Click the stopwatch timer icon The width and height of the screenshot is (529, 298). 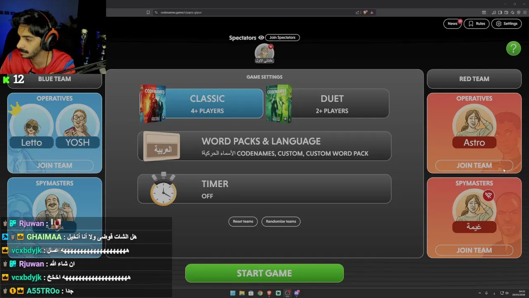coord(163,189)
